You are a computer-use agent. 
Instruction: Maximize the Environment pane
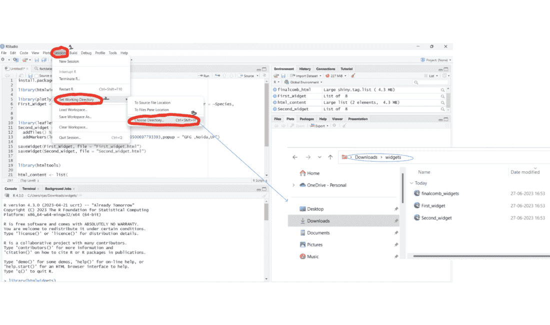(446, 69)
